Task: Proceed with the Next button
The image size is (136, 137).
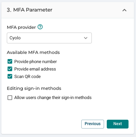Action: (x=118, y=124)
